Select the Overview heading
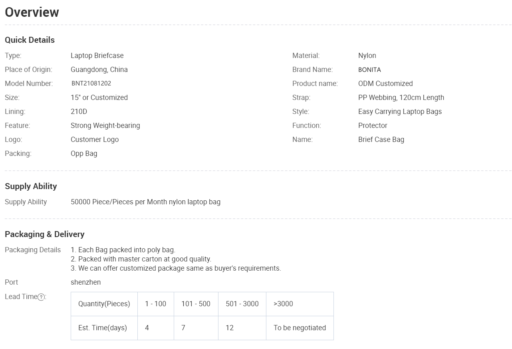512x349 pixels. point(32,12)
